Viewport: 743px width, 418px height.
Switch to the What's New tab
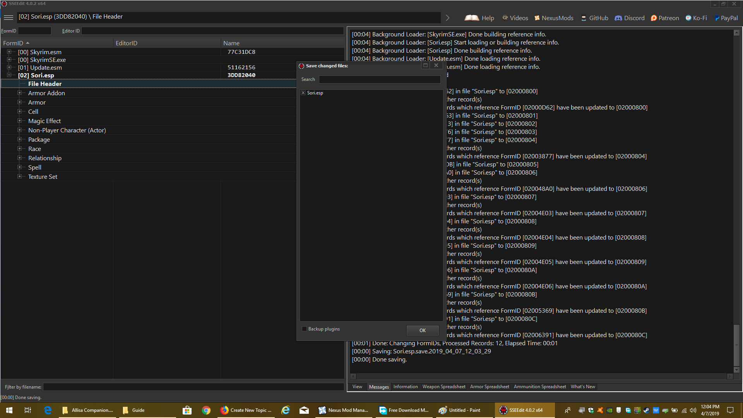(x=583, y=387)
